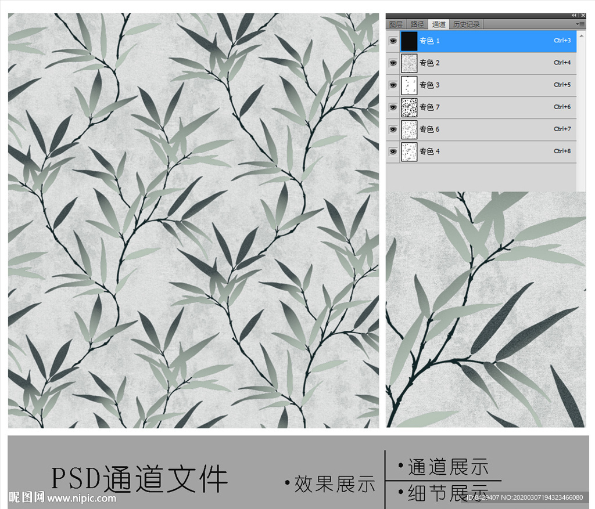Click the Ctrl+8 shortcut label
The height and width of the screenshot is (509, 595).
click(562, 151)
